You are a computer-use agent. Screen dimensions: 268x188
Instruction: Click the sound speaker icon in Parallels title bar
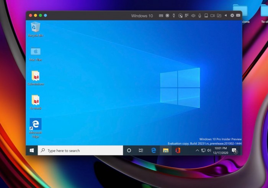coord(193,16)
